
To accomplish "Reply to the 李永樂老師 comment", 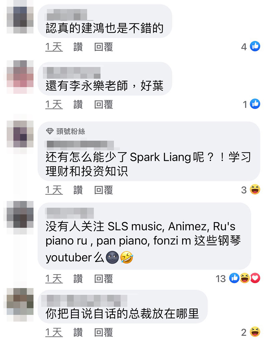I will (104, 104).
